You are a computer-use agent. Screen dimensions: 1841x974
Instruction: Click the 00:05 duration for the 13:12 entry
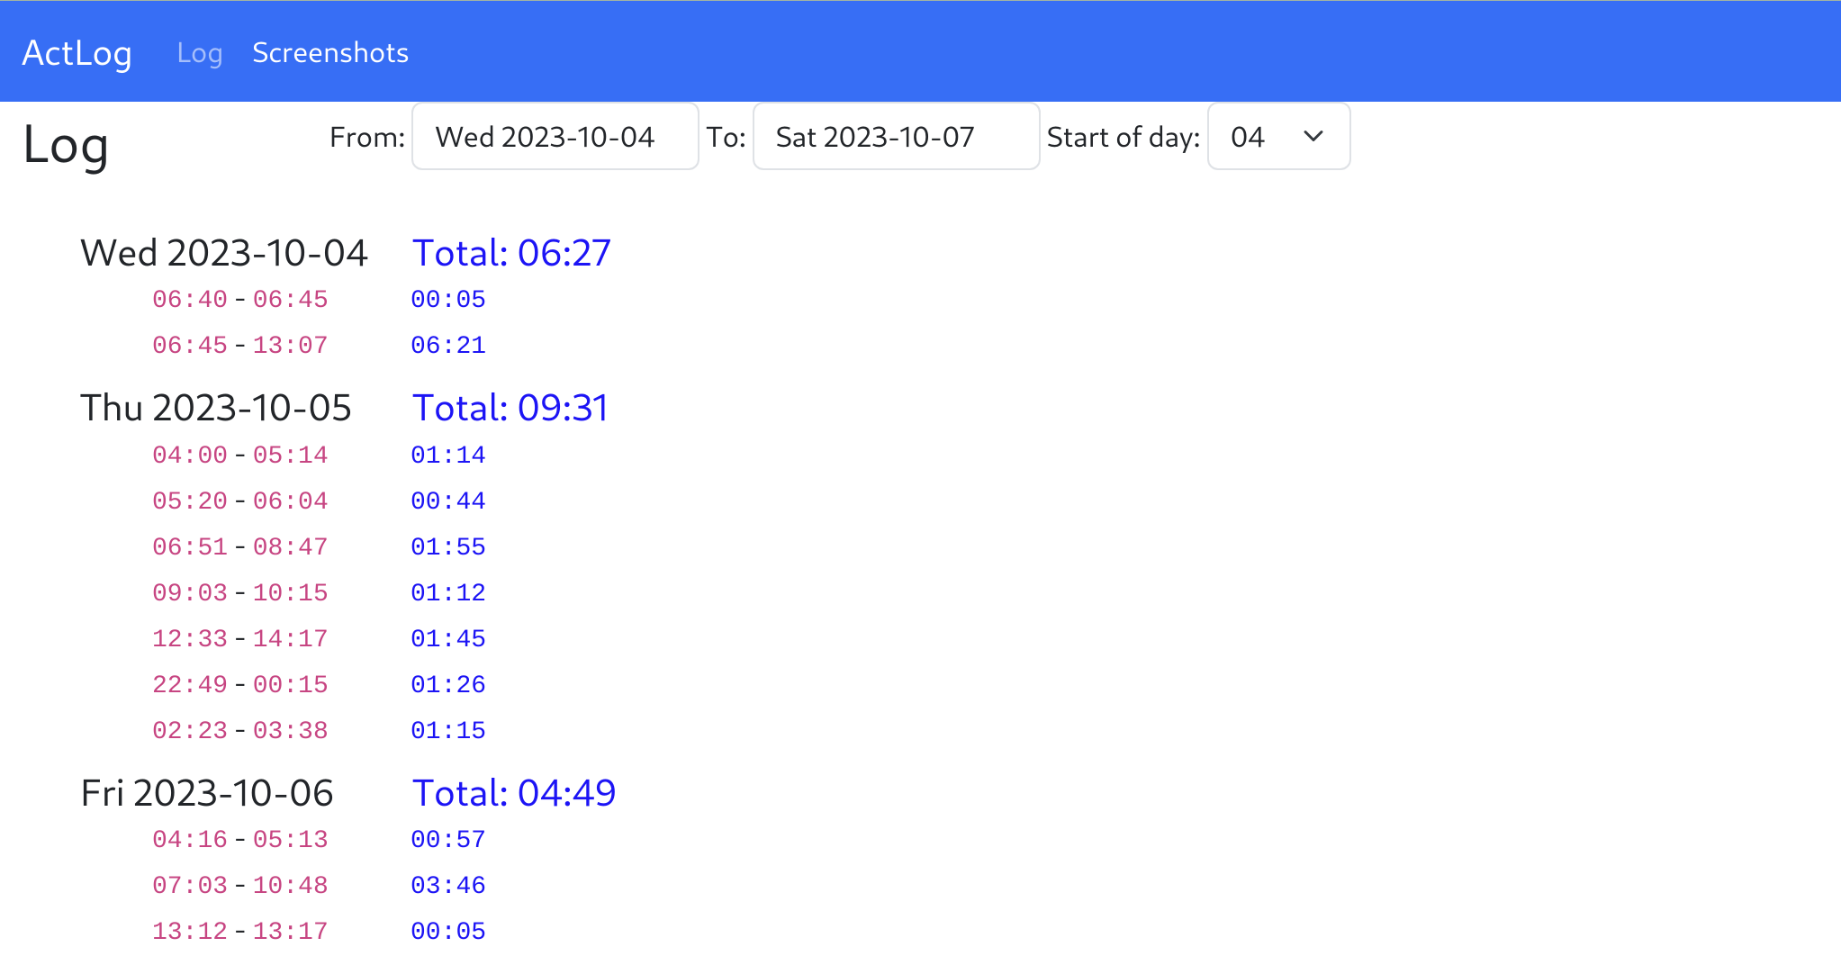click(x=447, y=931)
